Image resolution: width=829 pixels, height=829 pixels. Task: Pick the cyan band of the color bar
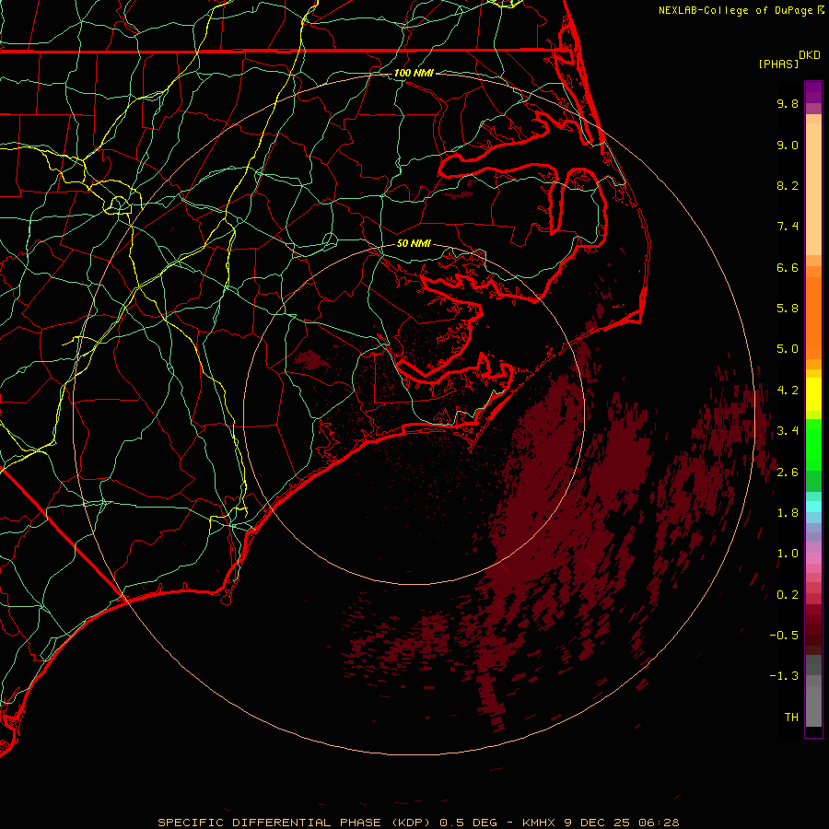click(x=813, y=507)
